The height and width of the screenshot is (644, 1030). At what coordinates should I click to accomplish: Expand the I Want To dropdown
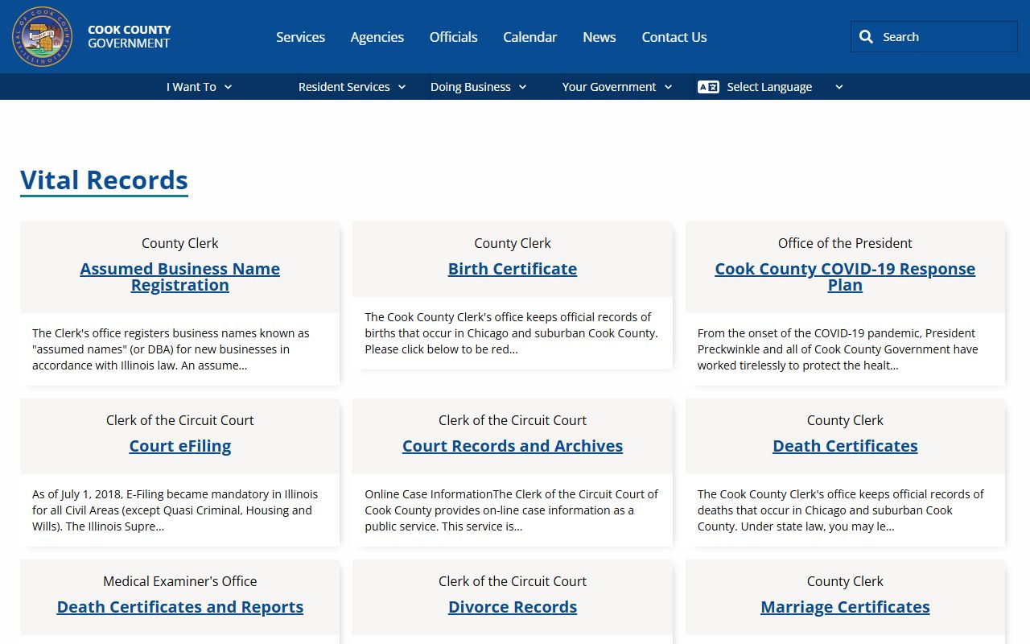tap(200, 87)
